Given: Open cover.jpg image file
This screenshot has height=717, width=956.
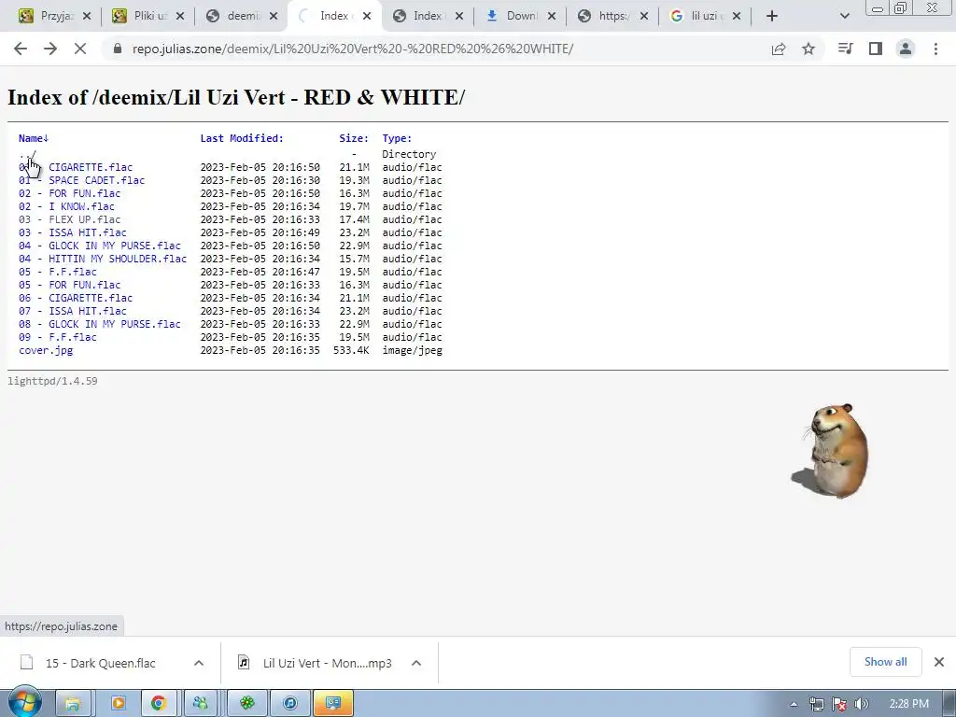Looking at the screenshot, I should point(46,351).
